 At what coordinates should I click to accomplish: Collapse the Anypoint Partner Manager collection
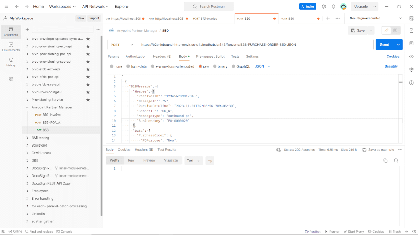28,107
